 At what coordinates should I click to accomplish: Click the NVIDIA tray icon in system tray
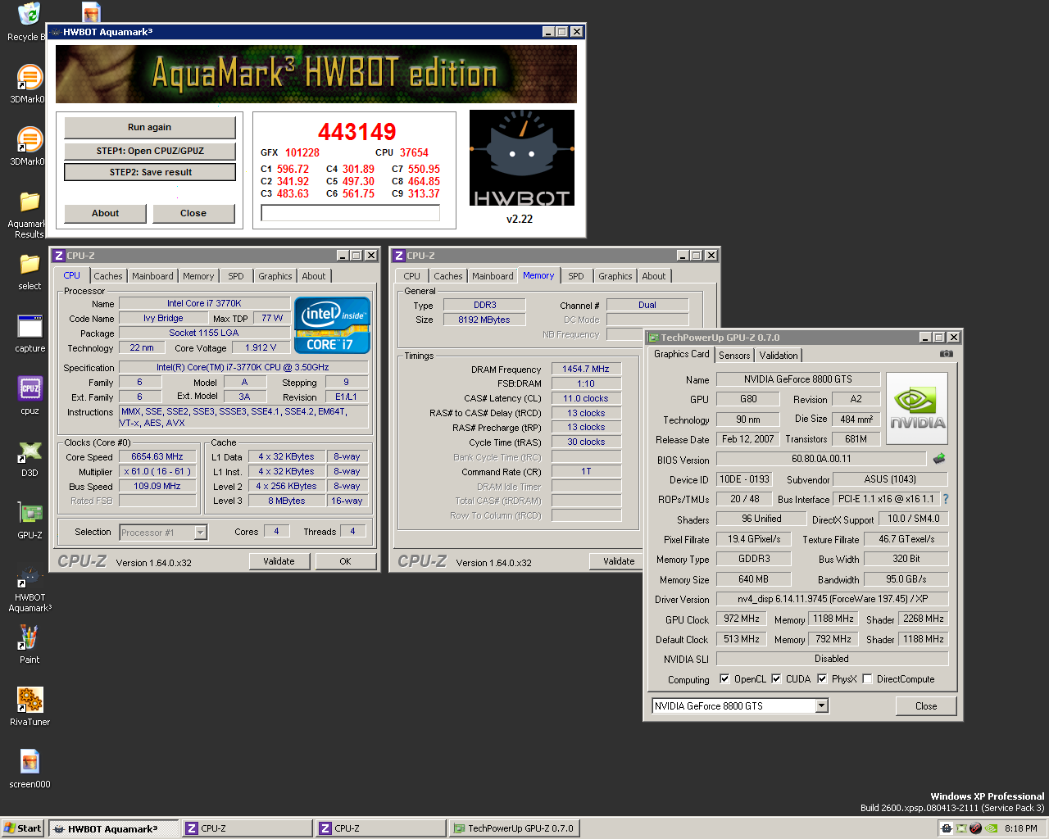click(991, 828)
